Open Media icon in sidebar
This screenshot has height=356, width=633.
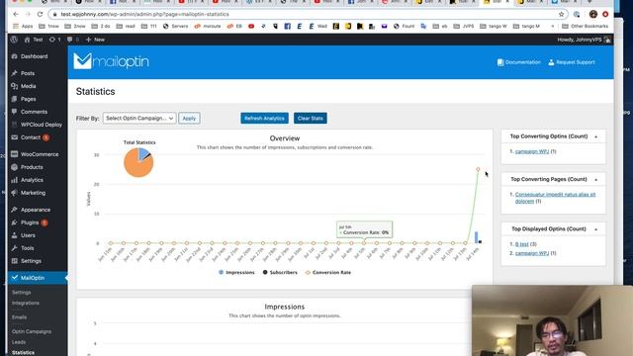[x=15, y=86]
